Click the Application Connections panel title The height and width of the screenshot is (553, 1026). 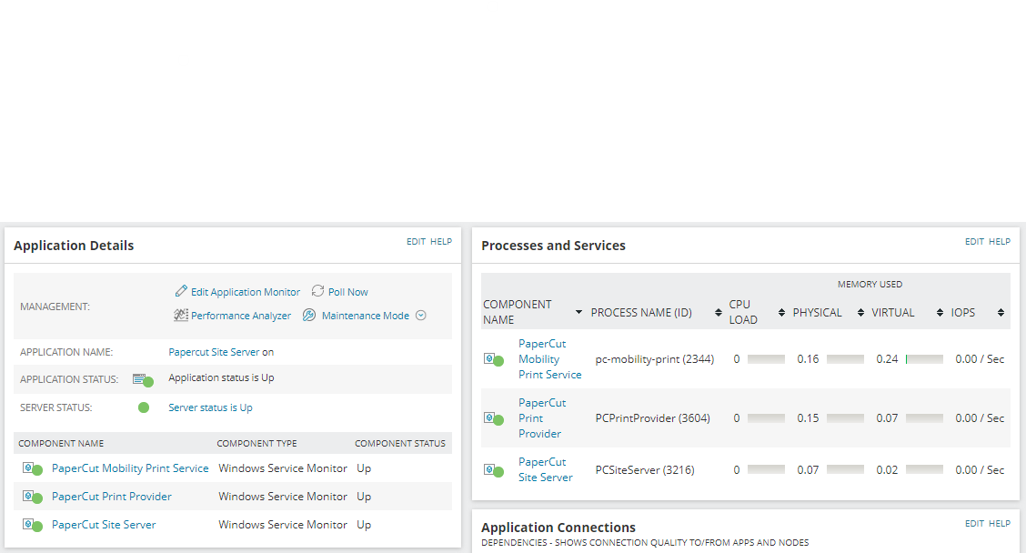[558, 528]
